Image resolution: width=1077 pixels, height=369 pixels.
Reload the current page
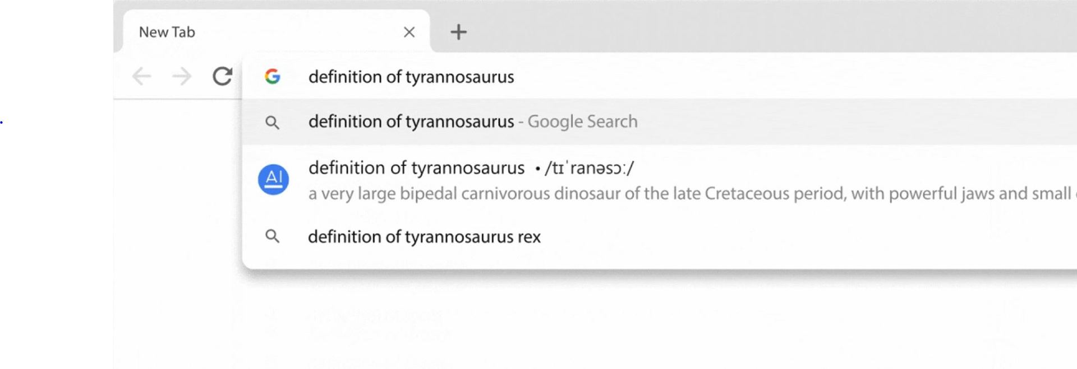coord(222,76)
